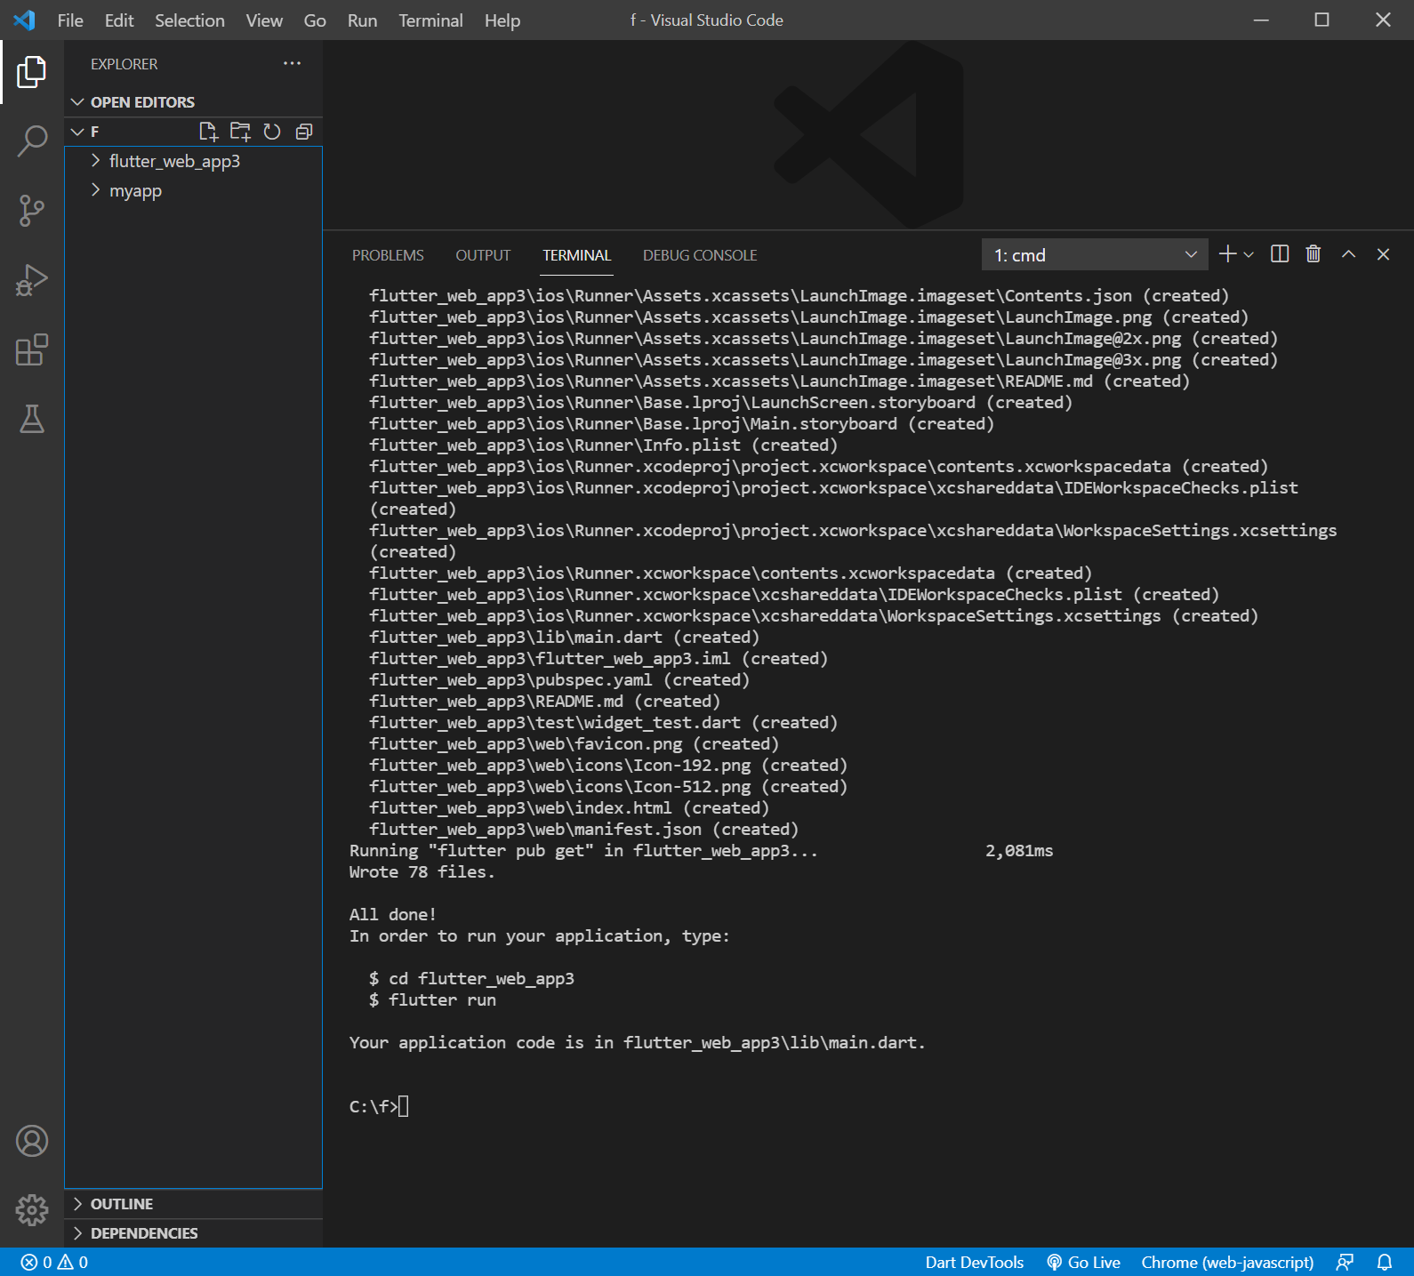1414x1276 pixels.
Task: Open the Terminal menu
Action: tap(430, 20)
